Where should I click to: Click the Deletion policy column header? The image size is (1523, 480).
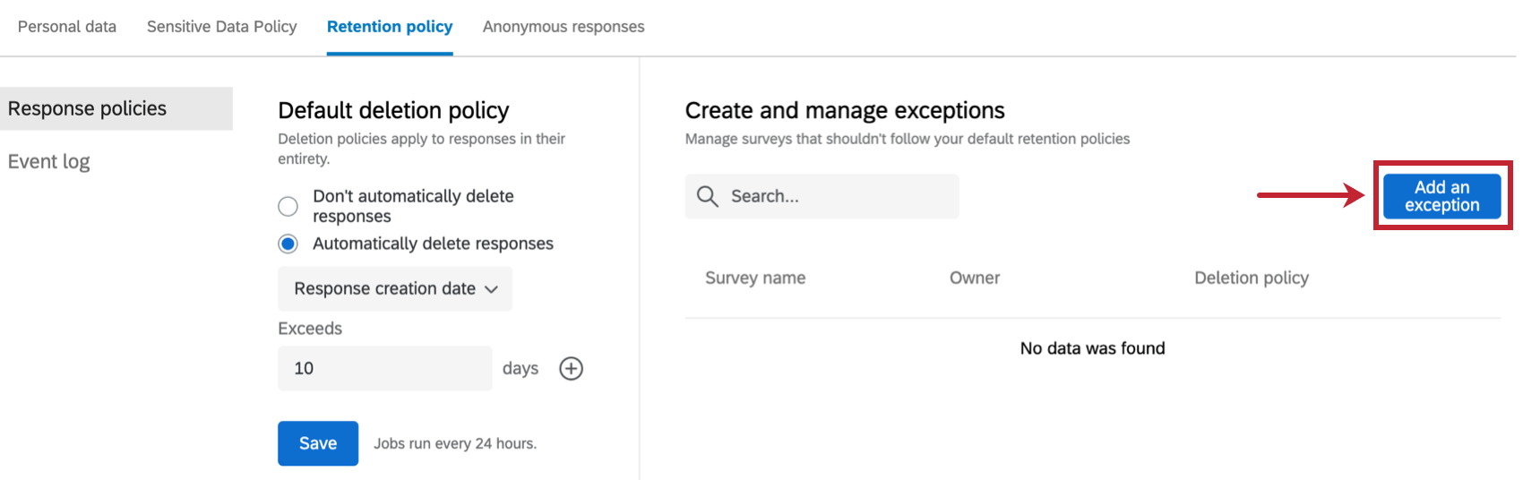[x=1252, y=278]
